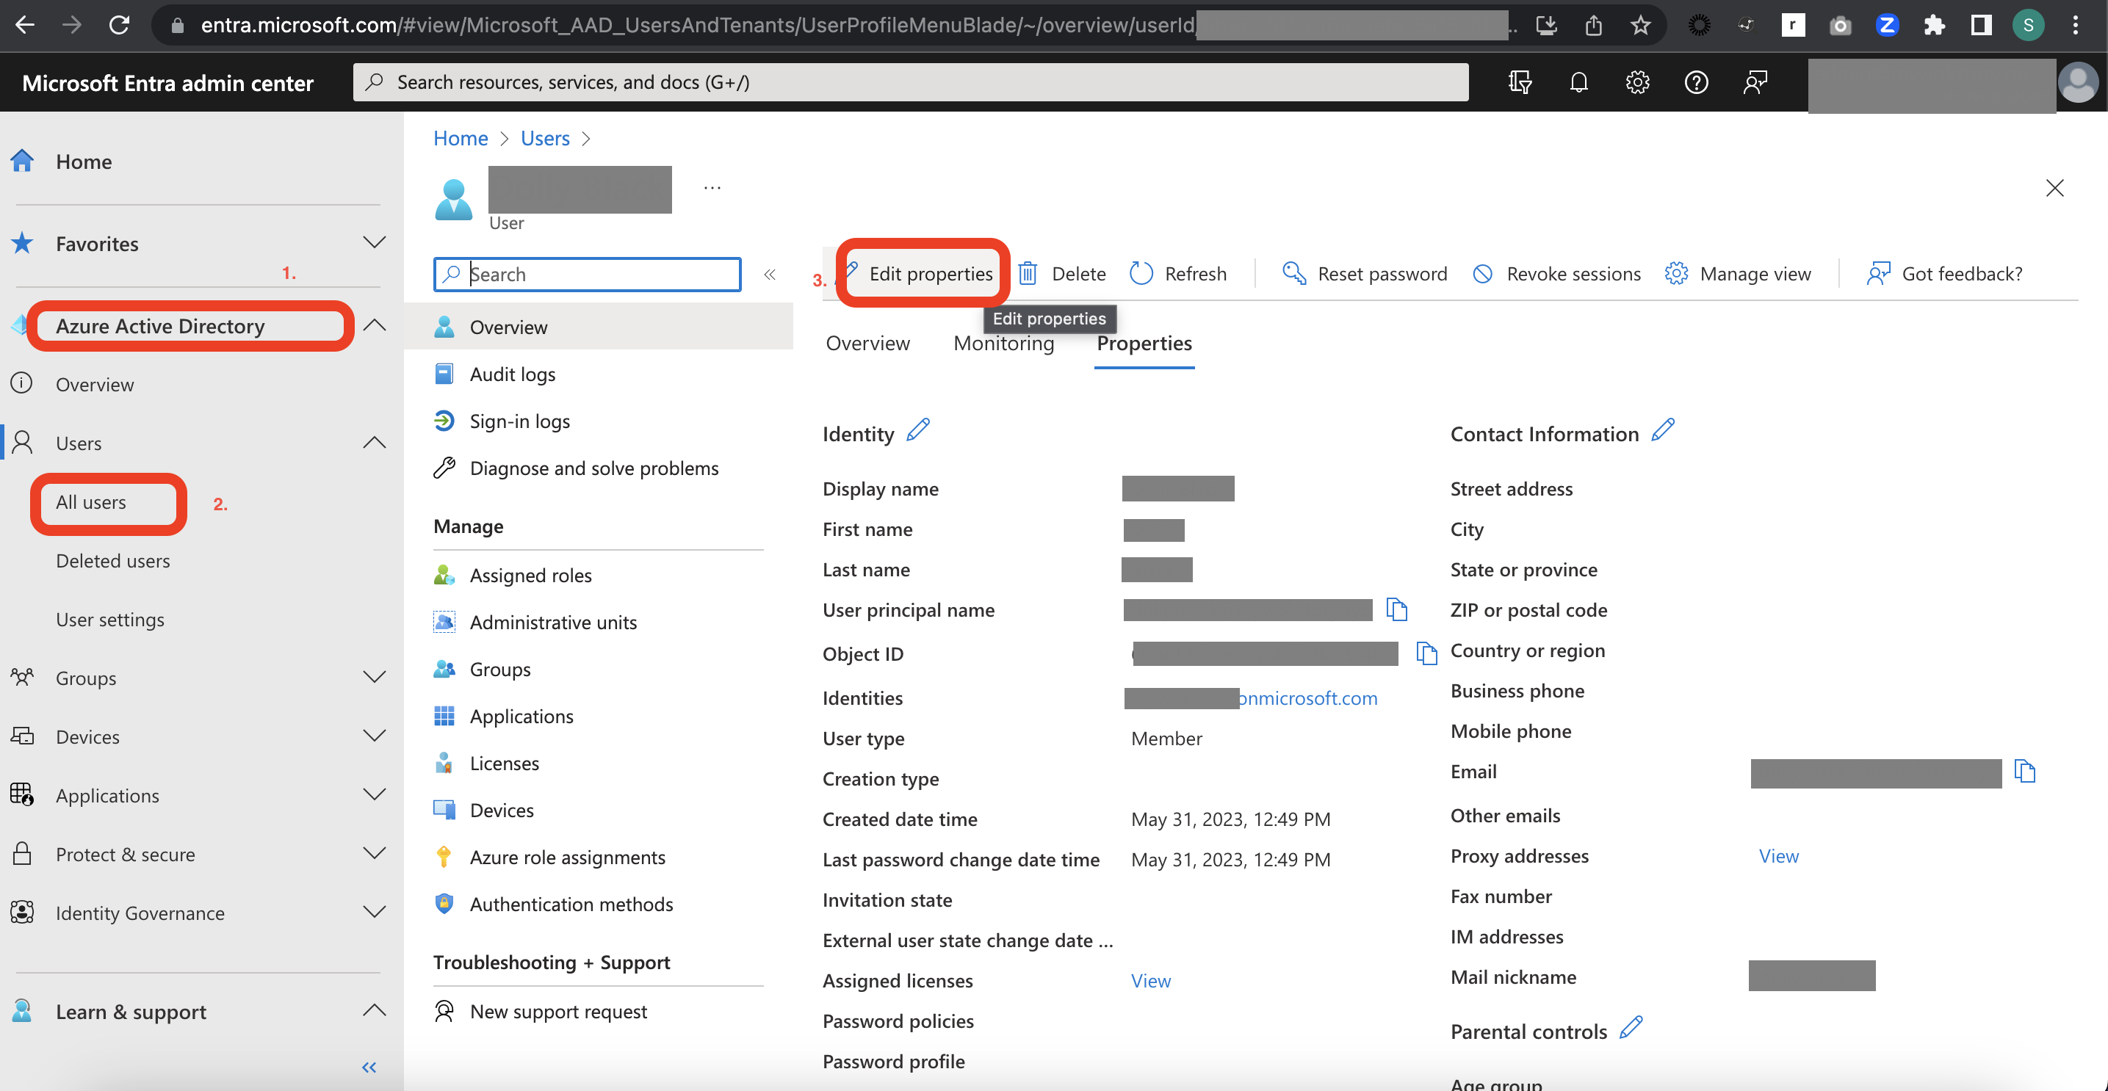The height and width of the screenshot is (1091, 2108).
Task: View Assigned licenses link
Action: 1150,981
